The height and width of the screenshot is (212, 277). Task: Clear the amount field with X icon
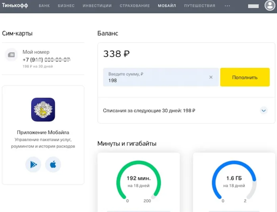[211, 77]
